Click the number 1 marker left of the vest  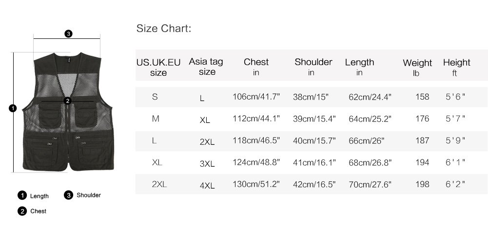(x=13, y=108)
